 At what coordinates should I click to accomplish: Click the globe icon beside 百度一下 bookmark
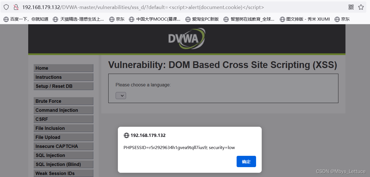pos(6,19)
